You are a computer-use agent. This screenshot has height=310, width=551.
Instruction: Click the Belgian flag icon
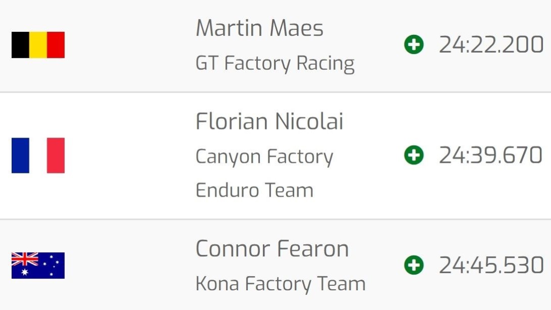click(x=38, y=45)
